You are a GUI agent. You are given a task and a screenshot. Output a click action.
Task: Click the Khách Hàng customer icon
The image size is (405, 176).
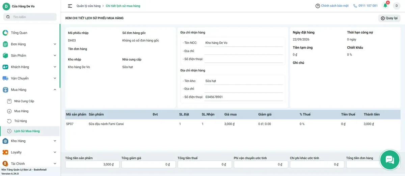point(5,67)
